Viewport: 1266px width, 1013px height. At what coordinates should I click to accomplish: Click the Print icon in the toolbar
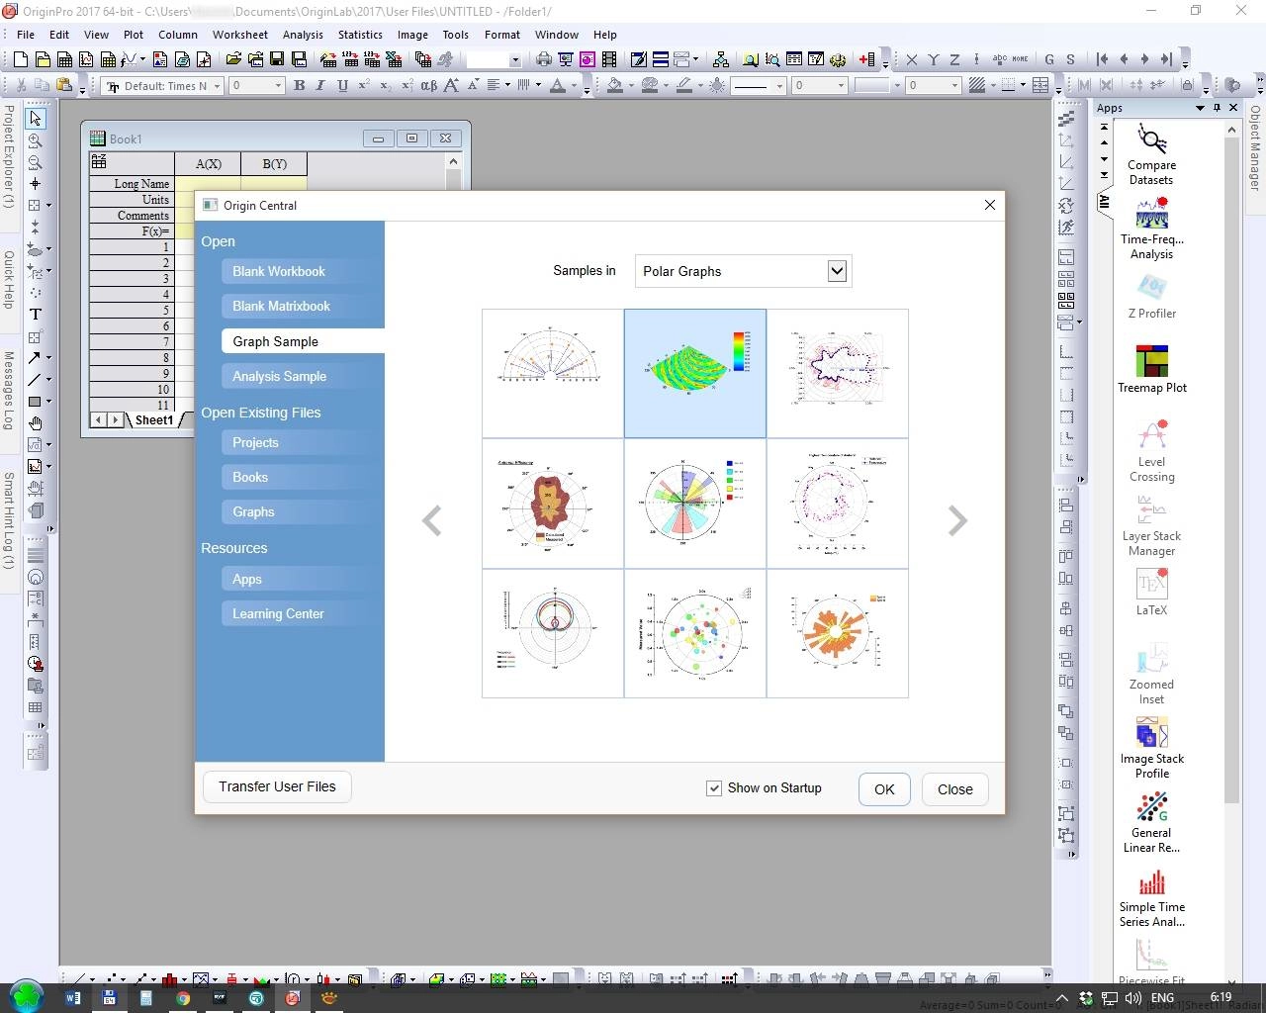pyautogui.click(x=544, y=60)
